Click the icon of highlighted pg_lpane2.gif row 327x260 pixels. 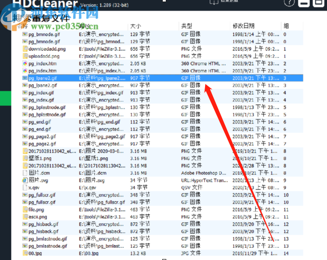coord(25,78)
